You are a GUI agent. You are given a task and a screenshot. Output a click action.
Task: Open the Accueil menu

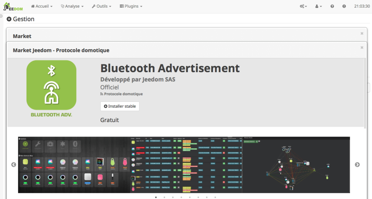point(42,7)
